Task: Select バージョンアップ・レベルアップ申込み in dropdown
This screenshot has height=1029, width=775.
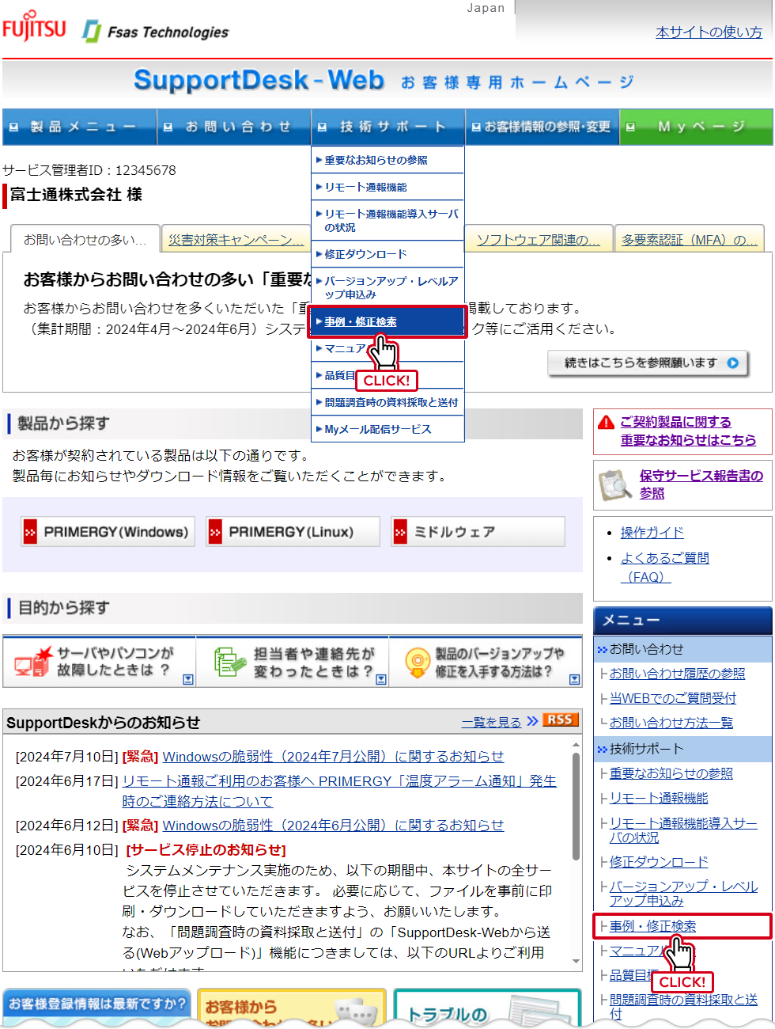Action: tap(387, 287)
